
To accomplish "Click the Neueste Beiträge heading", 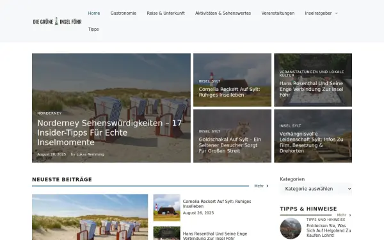I will pos(62,179).
